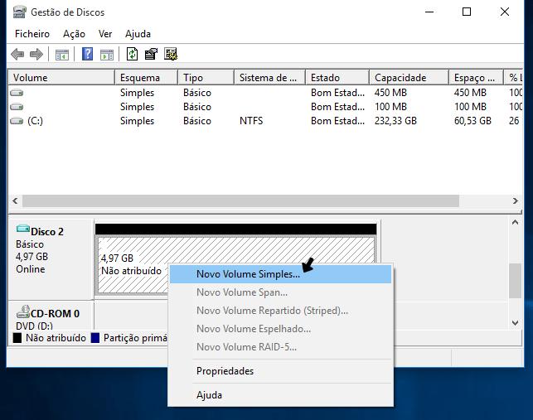Sort by the Estado column header
533x420 pixels.
point(337,78)
